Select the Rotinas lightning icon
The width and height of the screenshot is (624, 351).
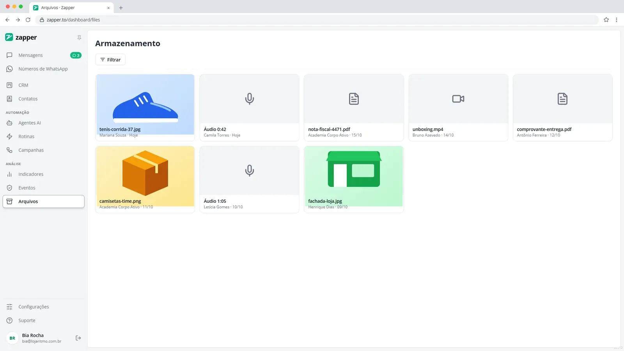(9, 136)
